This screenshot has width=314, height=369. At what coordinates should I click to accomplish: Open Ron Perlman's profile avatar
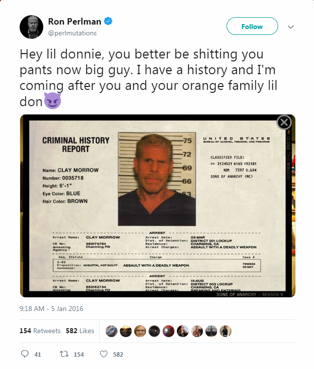click(31, 27)
